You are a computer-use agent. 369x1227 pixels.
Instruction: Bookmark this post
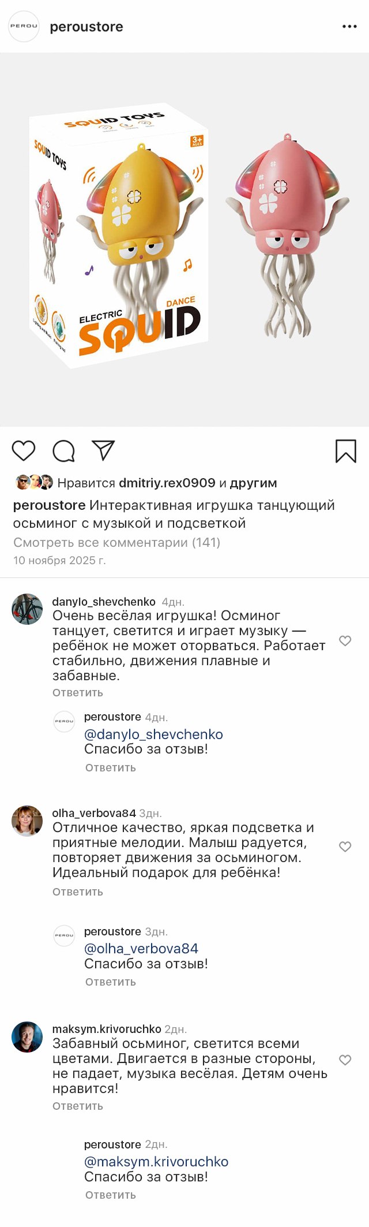click(345, 451)
